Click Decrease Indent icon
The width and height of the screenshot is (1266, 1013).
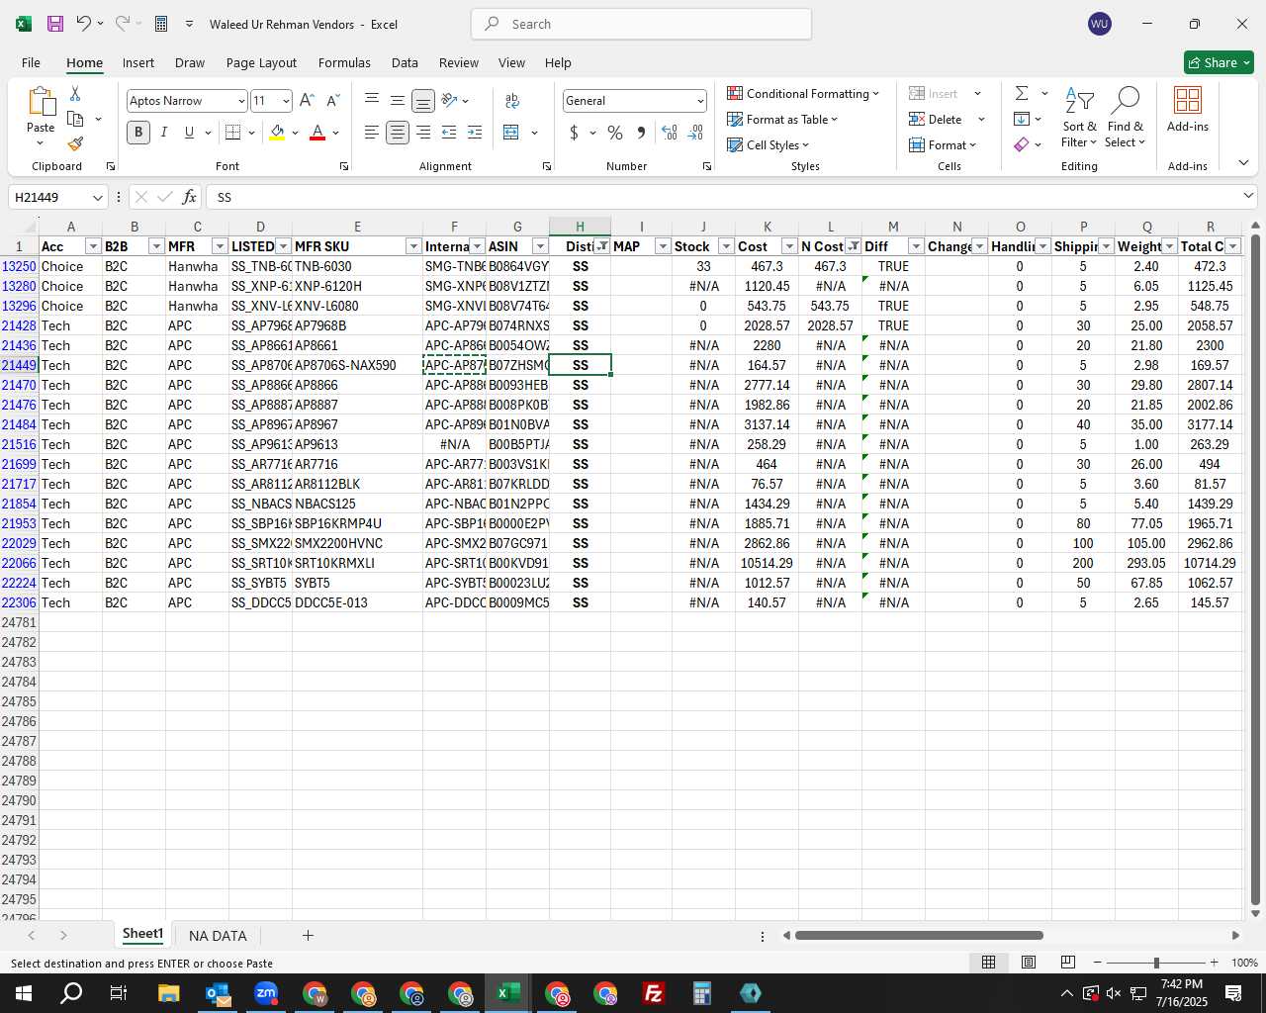pyautogui.click(x=449, y=133)
